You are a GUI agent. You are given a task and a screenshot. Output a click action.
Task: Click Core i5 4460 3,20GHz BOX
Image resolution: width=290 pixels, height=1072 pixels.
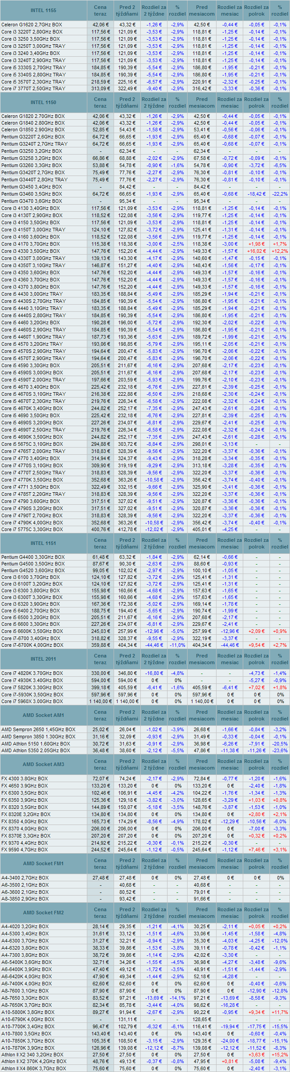point(30,322)
